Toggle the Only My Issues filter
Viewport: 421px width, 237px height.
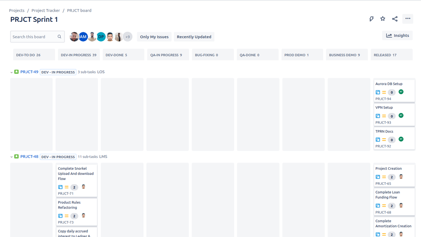coord(154,37)
